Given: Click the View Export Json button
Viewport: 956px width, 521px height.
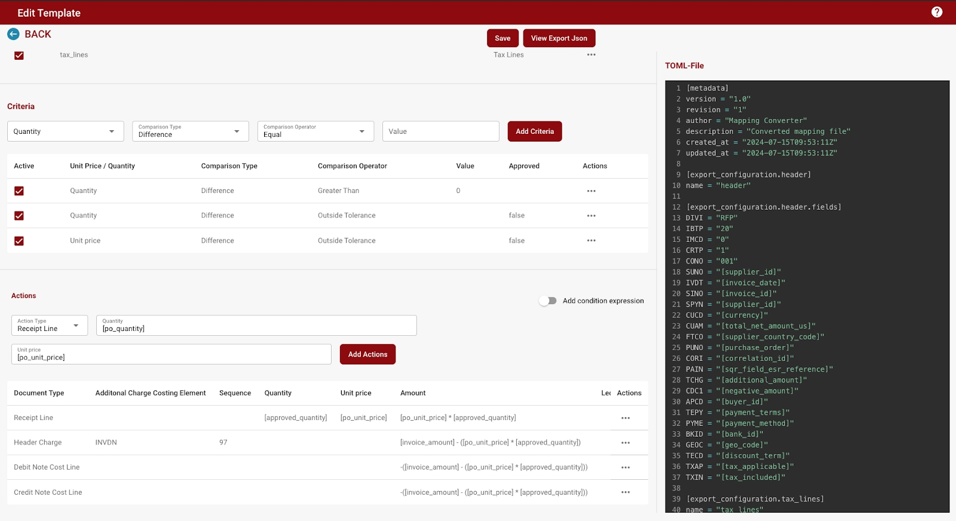Looking at the screenshot, I should pos(559,38).
